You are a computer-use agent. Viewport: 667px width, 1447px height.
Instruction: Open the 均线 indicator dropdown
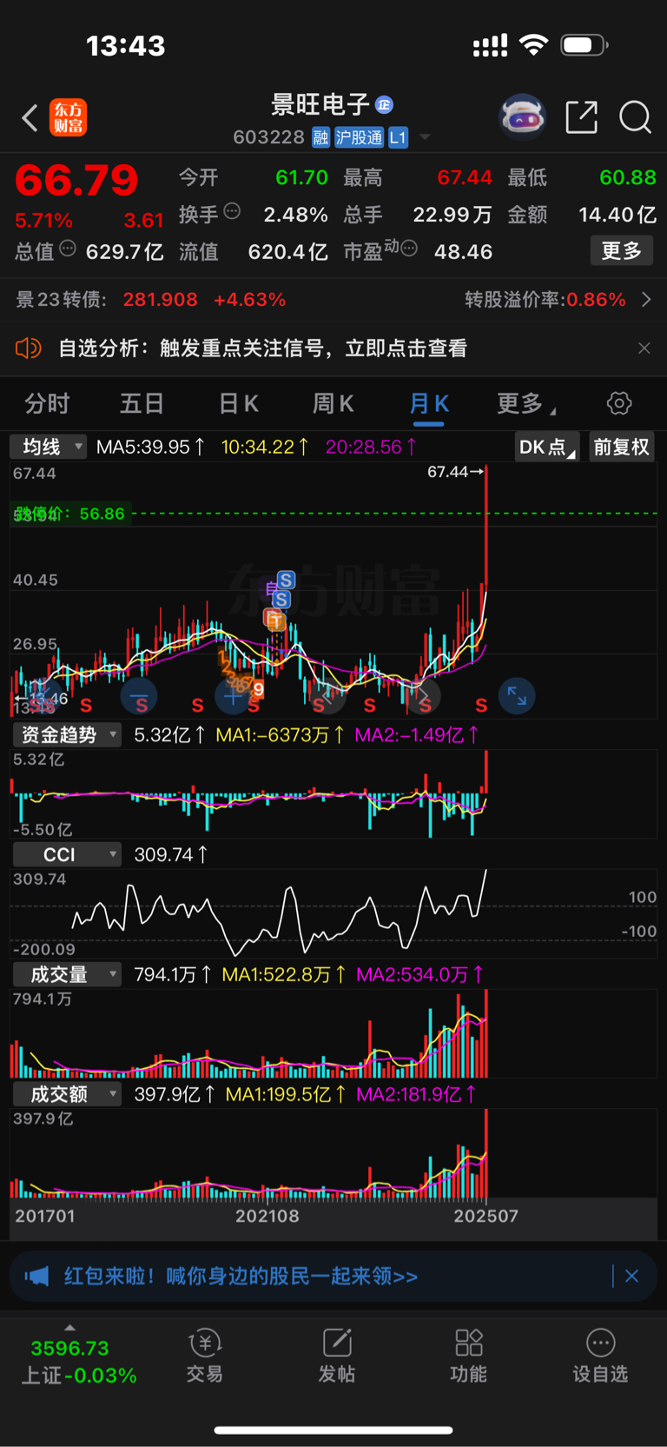click(x=49, y=447)
